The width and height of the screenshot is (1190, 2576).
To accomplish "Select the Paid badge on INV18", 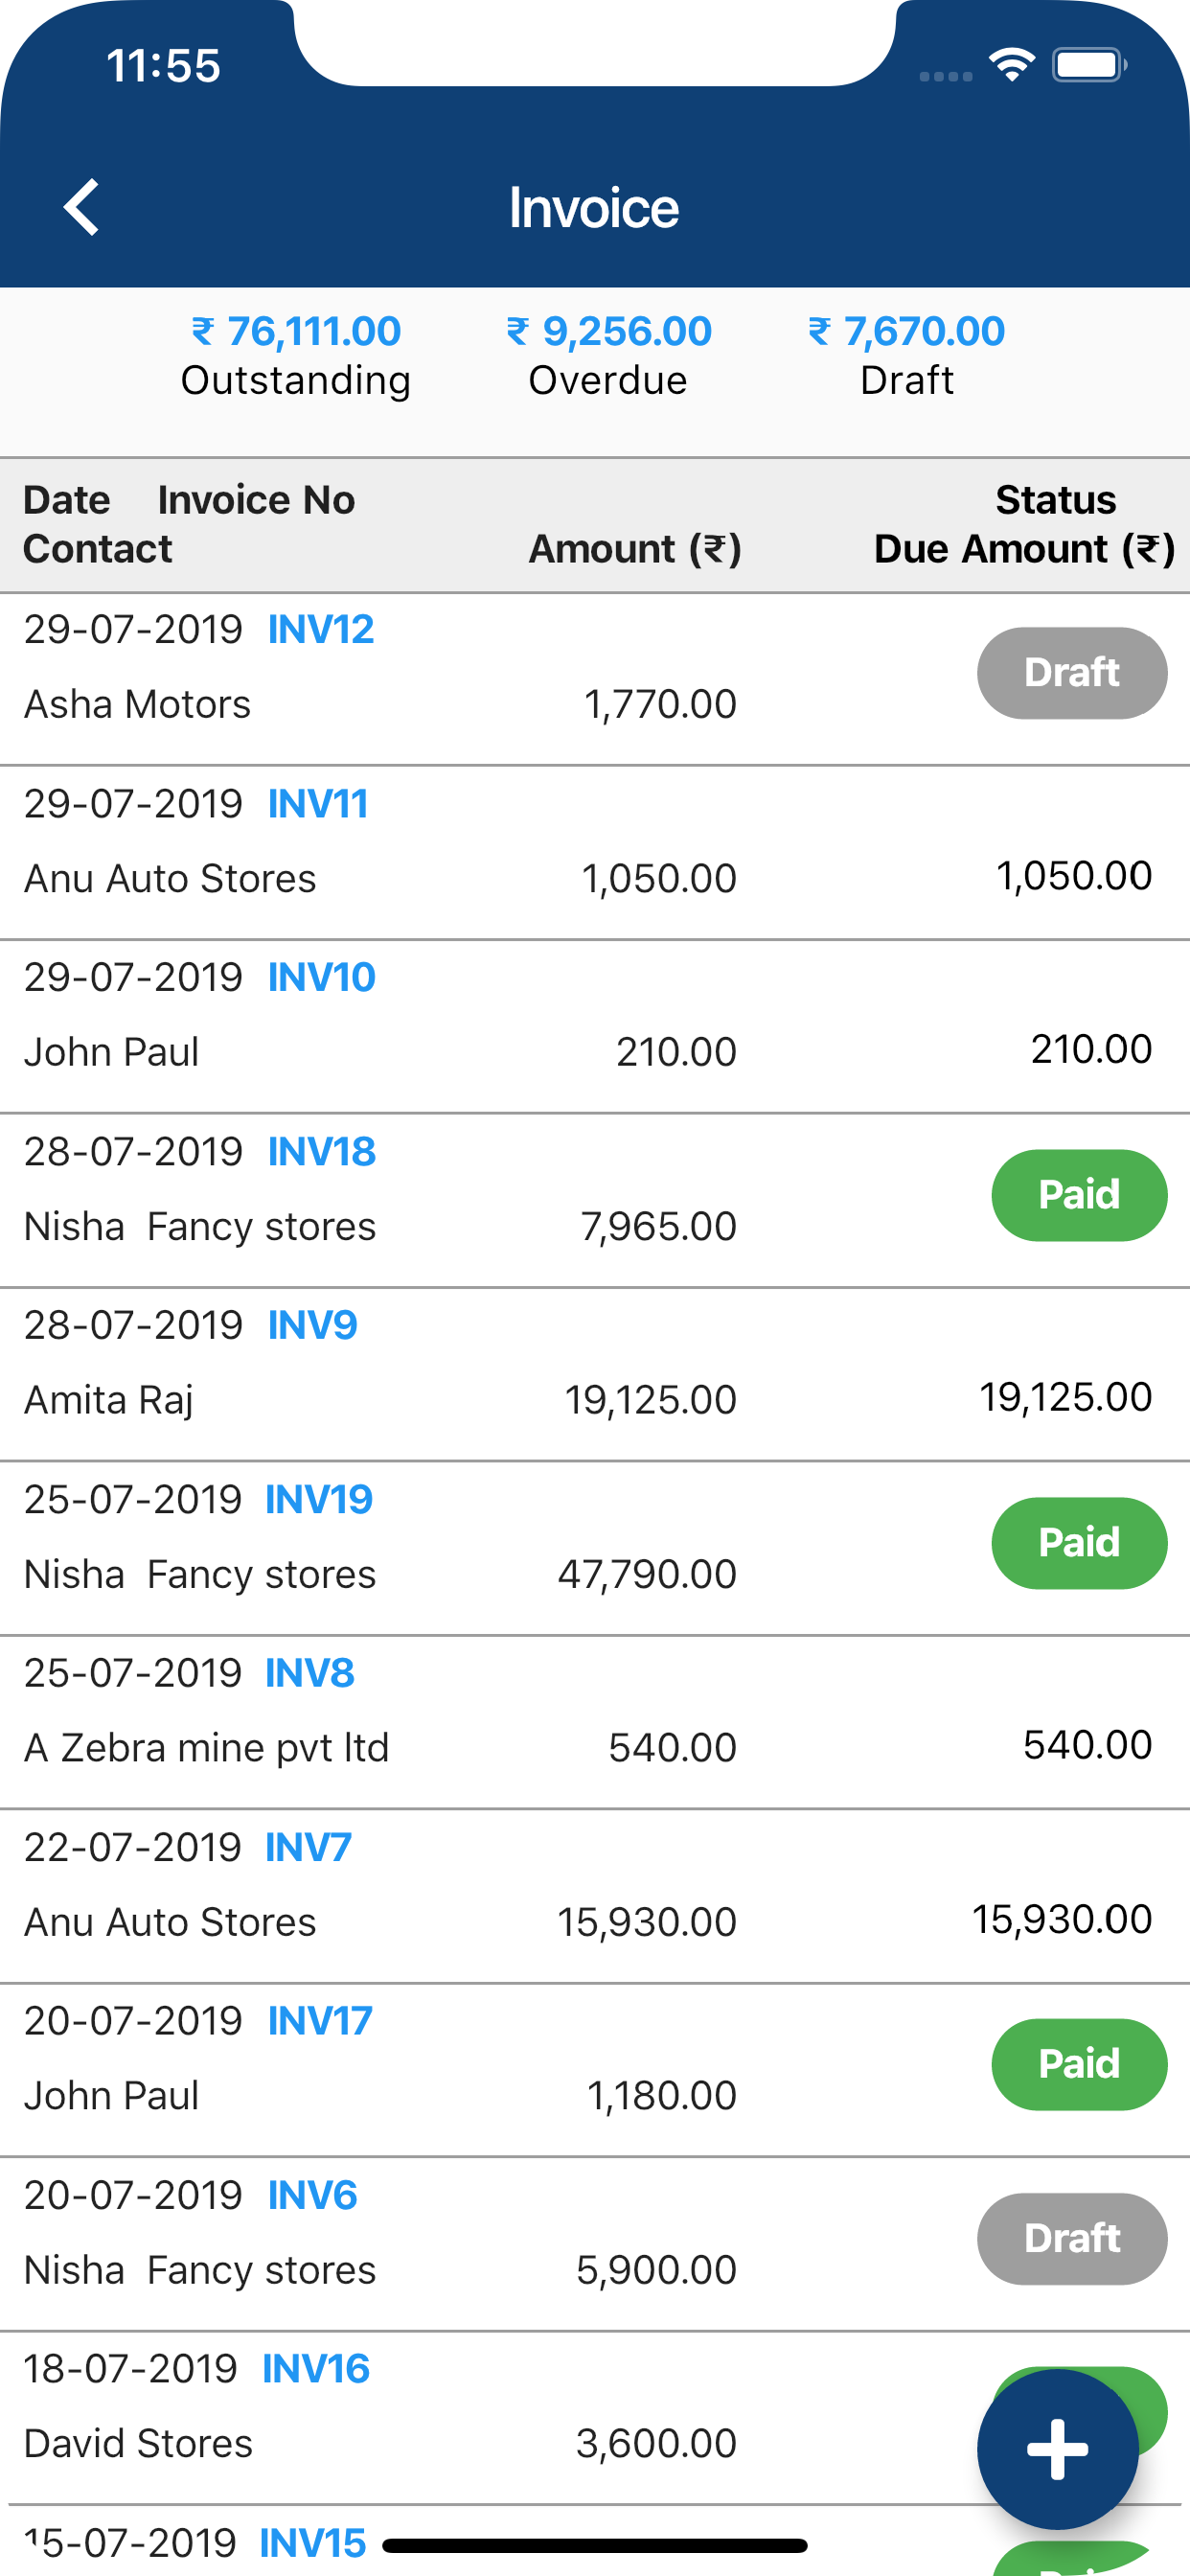I will tap(1079, 1194).
